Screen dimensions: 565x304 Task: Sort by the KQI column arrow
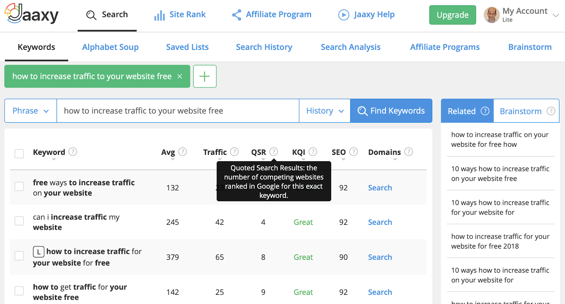click(303, 159)
